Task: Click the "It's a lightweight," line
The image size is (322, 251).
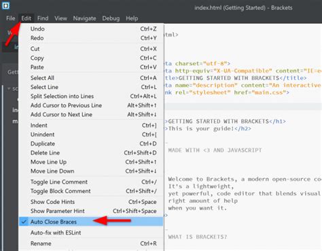Action: click(x=201, y=186)
